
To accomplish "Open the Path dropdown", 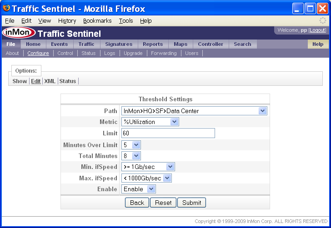I will [x=194, y=111].
